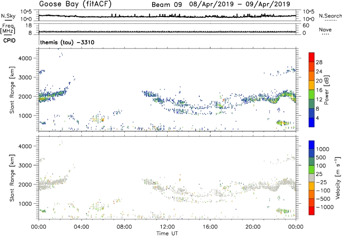Click the 'Nave' legend label

[x=325, y=30]
